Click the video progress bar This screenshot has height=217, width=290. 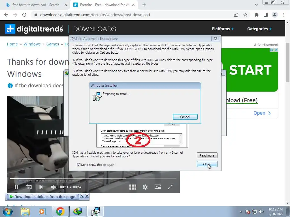pyautogui.click(x=93, y=179)
